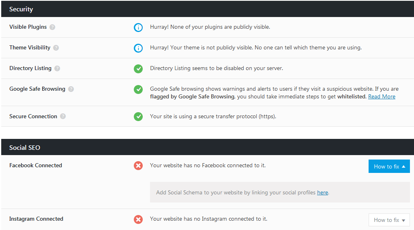Image resolution: width=414 pixels, height=230 pixels.
Task: Click info icon in Theme Visibility row
Action: point(138,48)
